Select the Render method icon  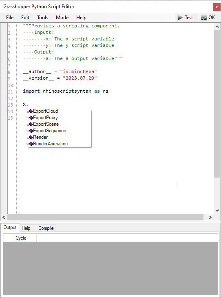(x=30, y=137)
